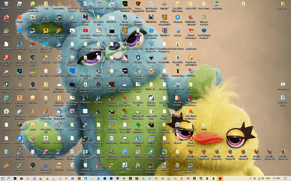Image resolution: width=291 pixels, height=181 pixels.
Task: Launch RetroArch from the desktop
Action: click(x=59, y=19)
